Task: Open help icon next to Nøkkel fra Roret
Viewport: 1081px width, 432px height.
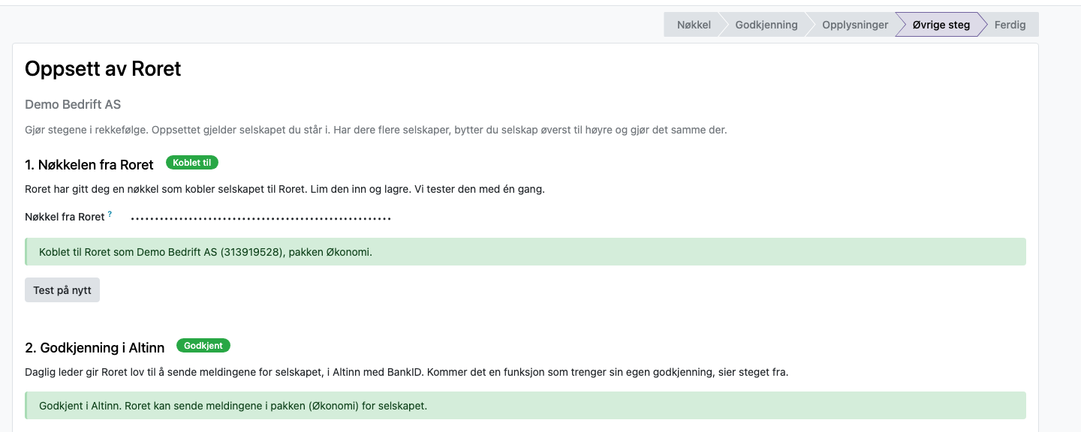Action: [x=110, y=214]
